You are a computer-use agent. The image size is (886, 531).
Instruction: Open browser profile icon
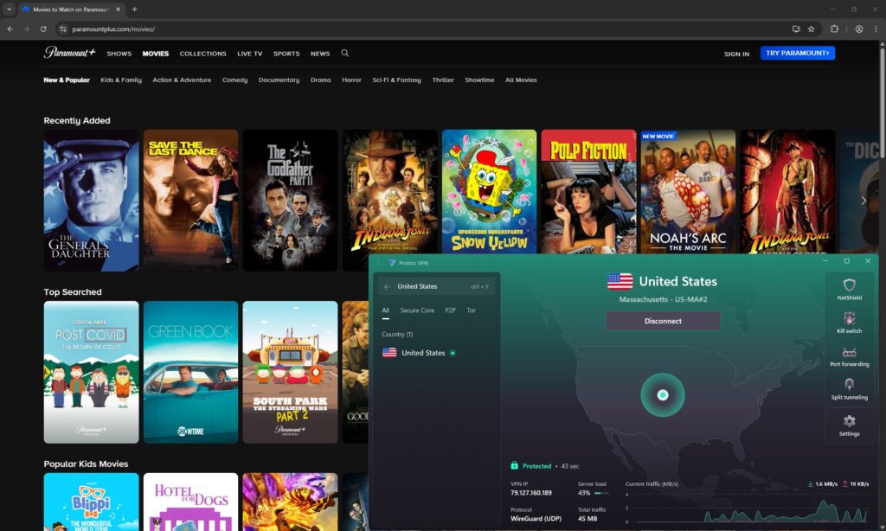coord(859,29)
